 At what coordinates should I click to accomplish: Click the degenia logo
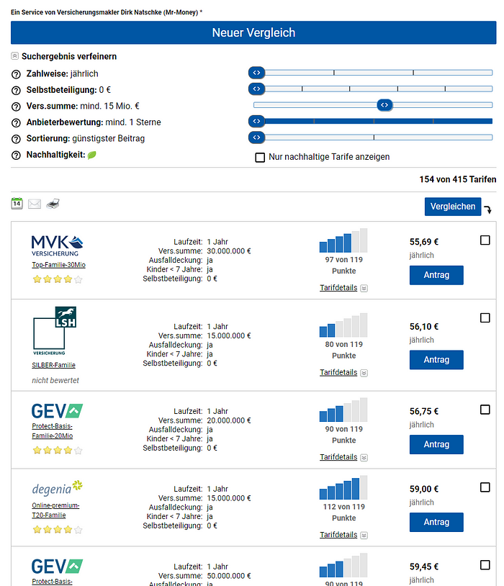pos(57,488)
